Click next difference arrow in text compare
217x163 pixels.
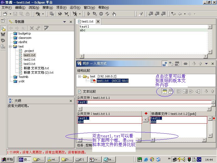pyautogui.click(x=206, y=92)
